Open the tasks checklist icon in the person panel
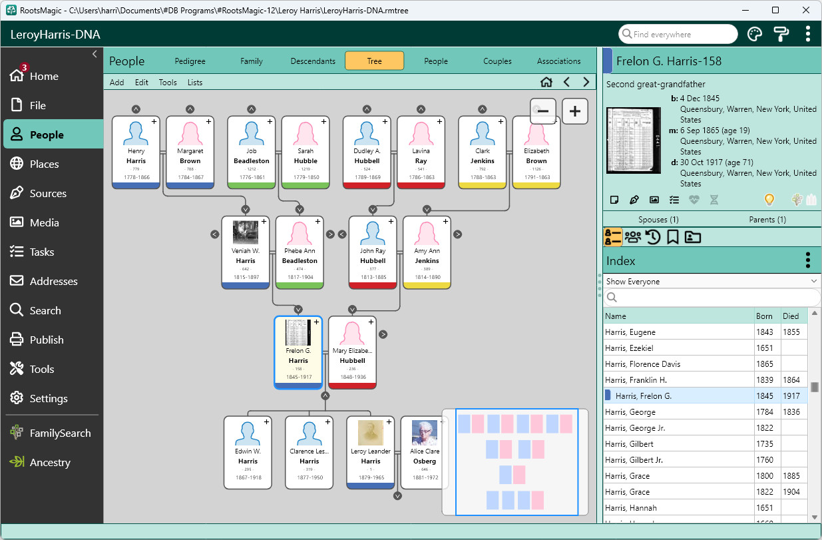Screen dimensions: 822x540 click(x=674, y=199)
